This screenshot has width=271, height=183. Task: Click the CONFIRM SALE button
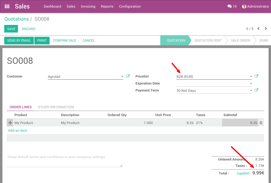point(64,40)
